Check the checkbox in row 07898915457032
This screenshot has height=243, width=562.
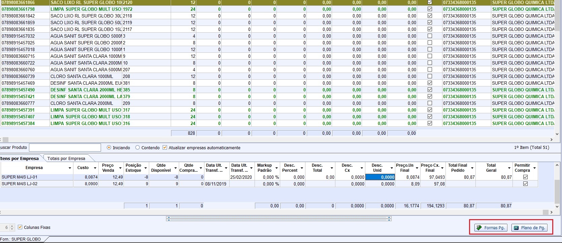coord(430,36)
